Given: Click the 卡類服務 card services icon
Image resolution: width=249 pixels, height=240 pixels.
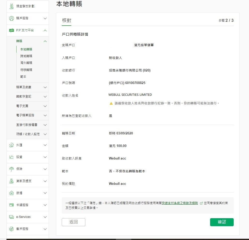Looking at the screenshot, I should (x=12, y=205).
